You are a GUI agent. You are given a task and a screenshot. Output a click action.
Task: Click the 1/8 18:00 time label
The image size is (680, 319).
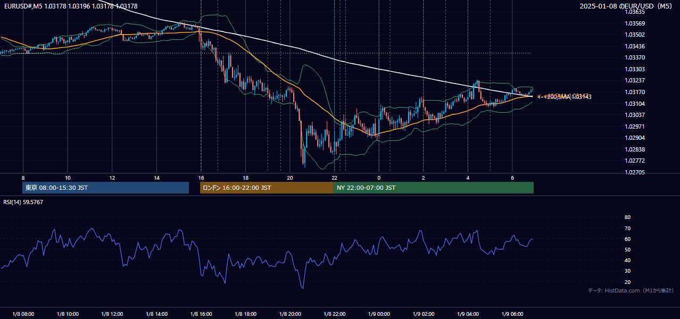pos(245,314)
